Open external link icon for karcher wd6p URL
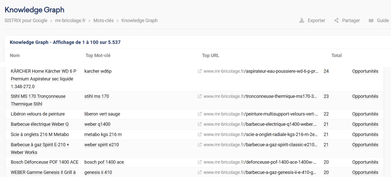The height and width of the screenshot is (177, 391). click(x=200, y=71)
